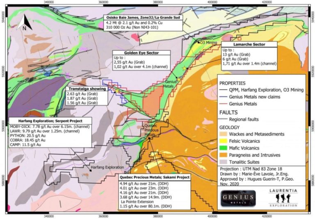315x219 pixels.
Task: Click the bottom 400000 easting label
Action: pyautogui.click(x=212, y=217)
